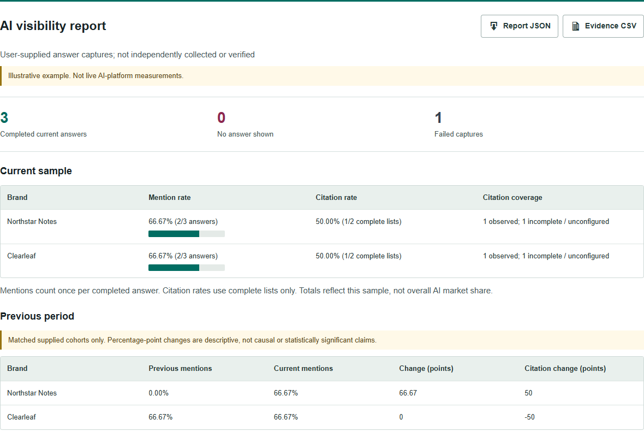Click the Evidence CSV button

pos(603,26)
